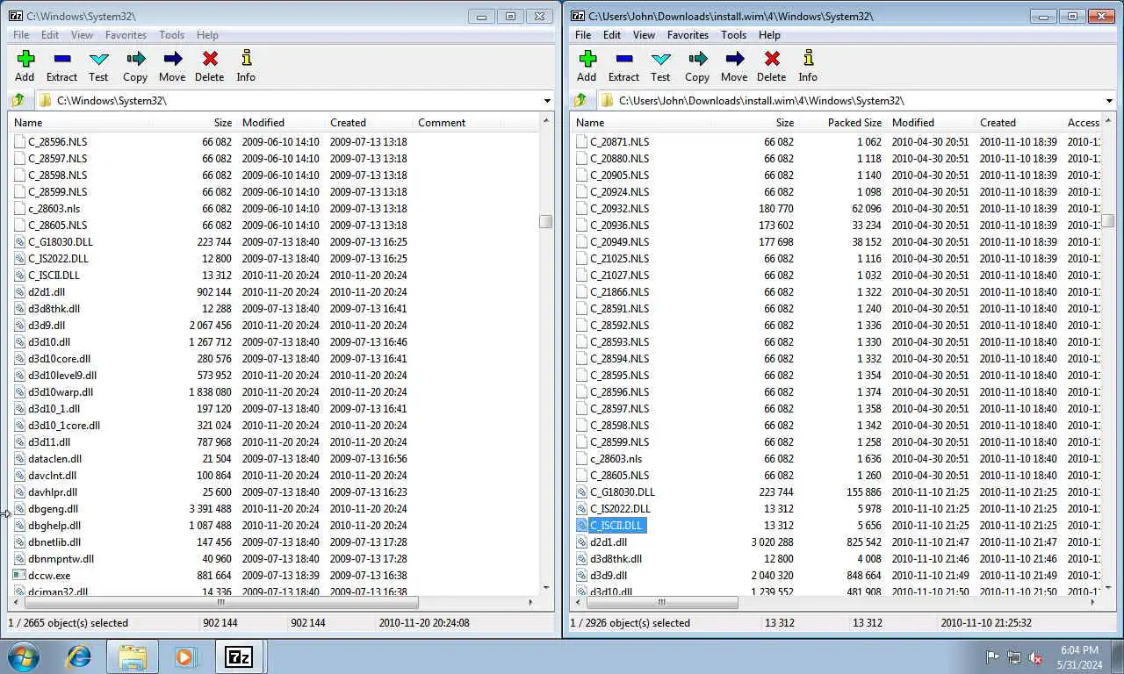Click Copy icon in left System32 window
1124x674 pixels.
135,59
